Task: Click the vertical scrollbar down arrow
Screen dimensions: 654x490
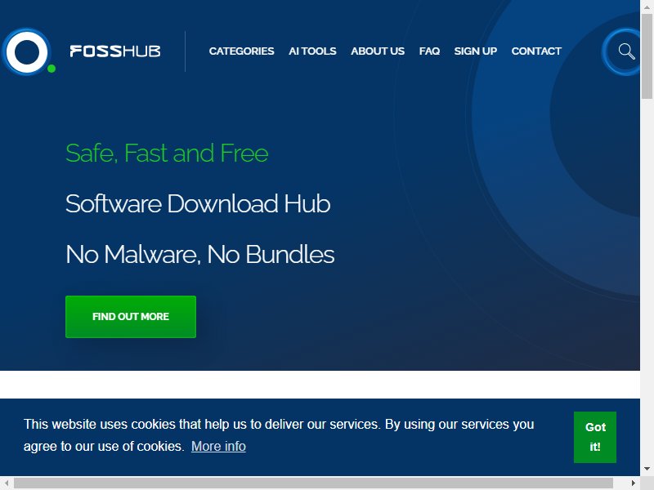Action: pos(647,469)
